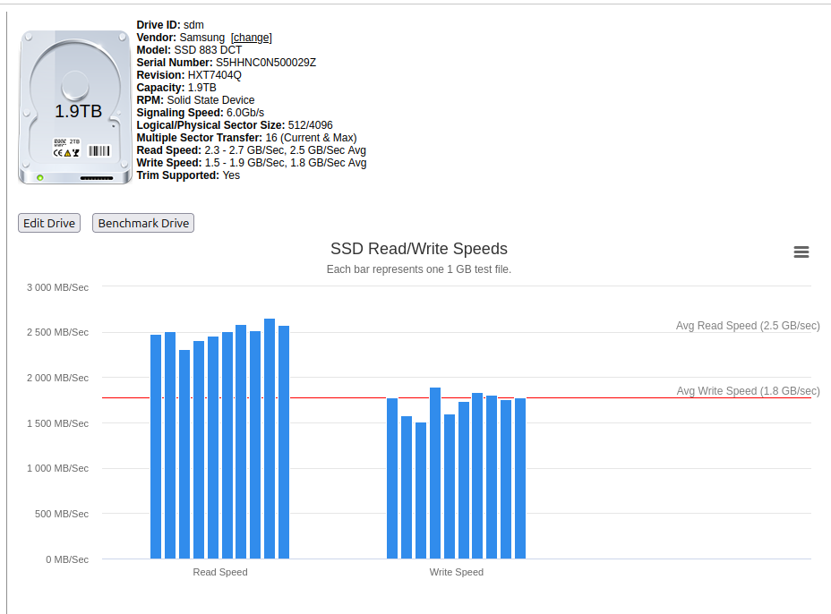Click the last bar in Write Speed group
Image resolution: width=831 pixels, height=614 pixels.
tap(520, 478)
